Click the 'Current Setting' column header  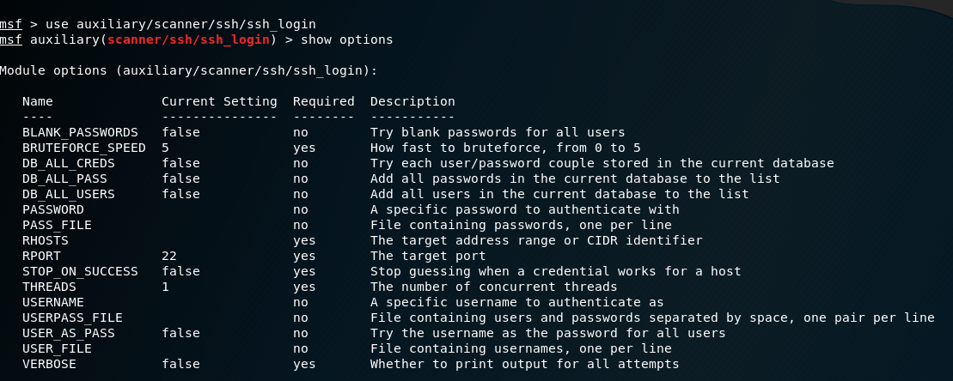(219, 101)
